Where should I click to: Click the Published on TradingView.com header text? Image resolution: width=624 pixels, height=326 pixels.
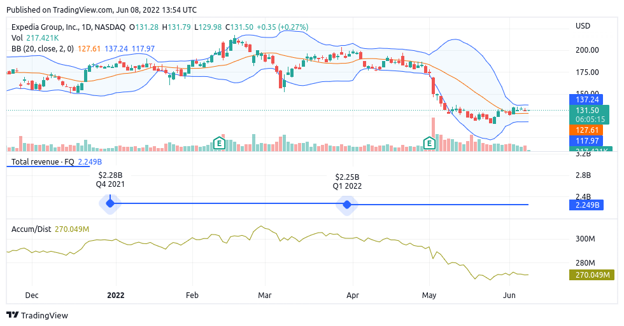pyautogui.click(x=101, y=10)
